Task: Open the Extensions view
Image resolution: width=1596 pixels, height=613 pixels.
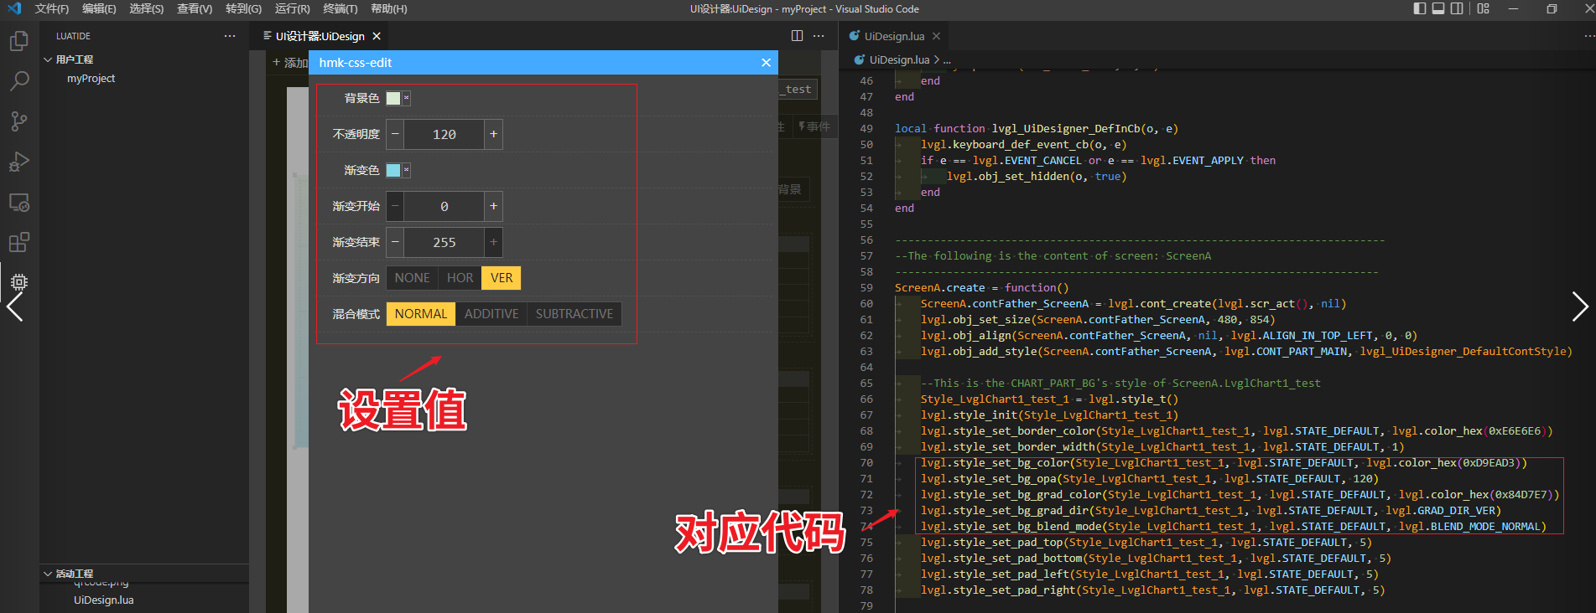Action: [18, 243]
